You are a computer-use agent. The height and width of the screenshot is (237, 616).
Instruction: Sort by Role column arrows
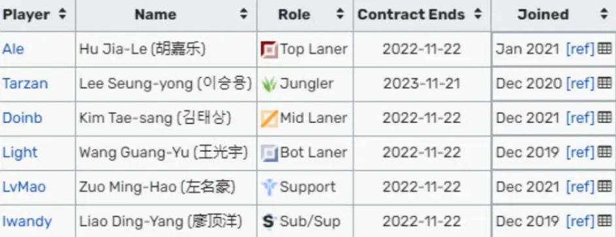coord(340,14)
